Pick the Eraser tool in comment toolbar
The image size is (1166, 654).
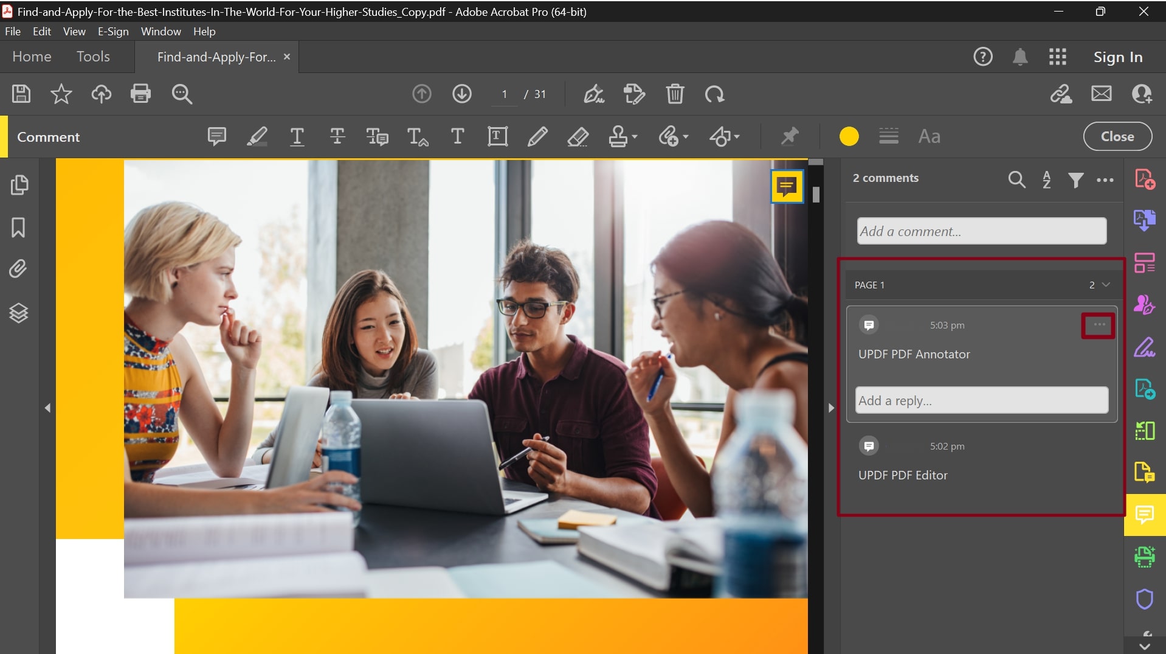[579, 136]
